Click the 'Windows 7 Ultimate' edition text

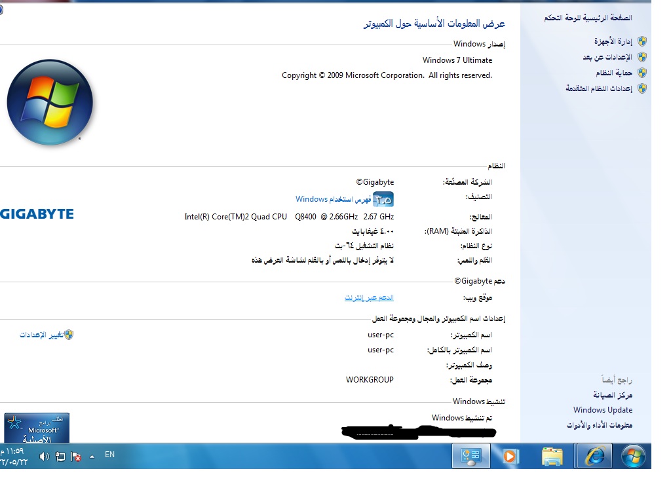coord(457,60)
